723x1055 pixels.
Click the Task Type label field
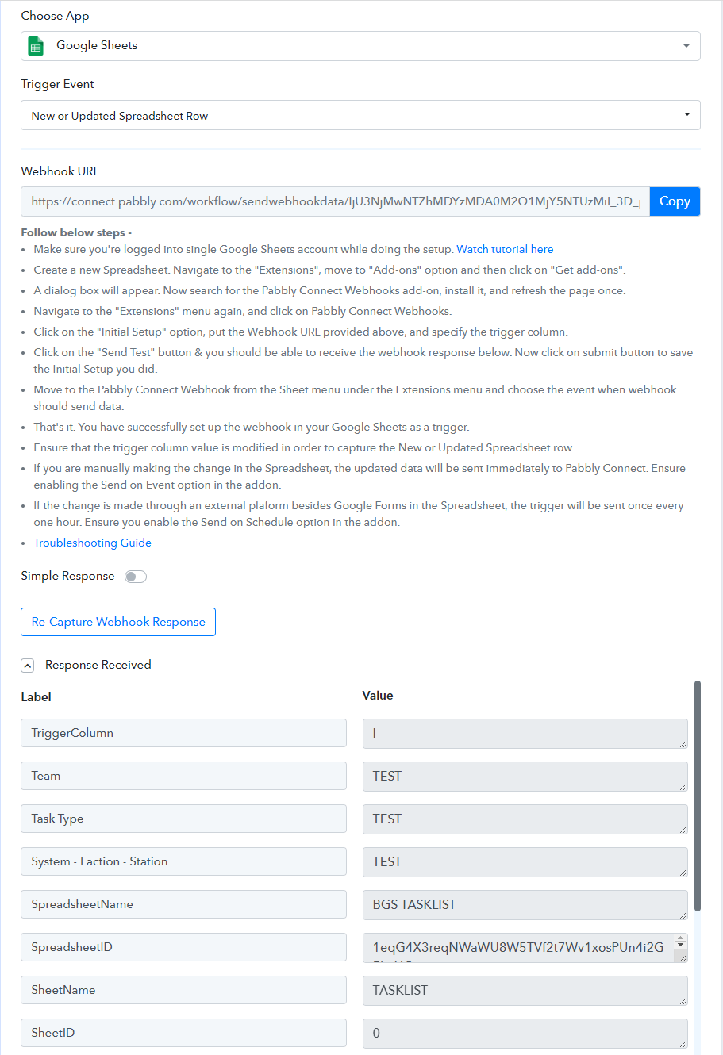pos(183,819)
